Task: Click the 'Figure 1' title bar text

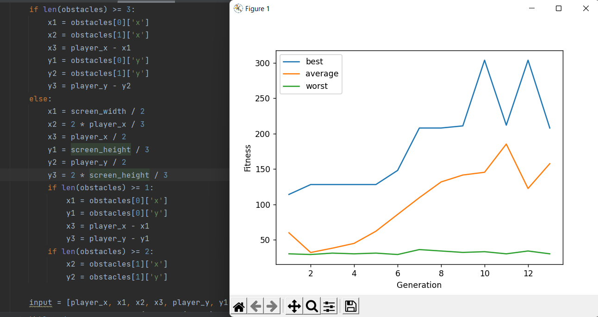Action: point(257,8)
